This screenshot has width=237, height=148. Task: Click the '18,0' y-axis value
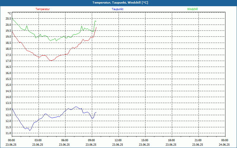tap(9, 49)
